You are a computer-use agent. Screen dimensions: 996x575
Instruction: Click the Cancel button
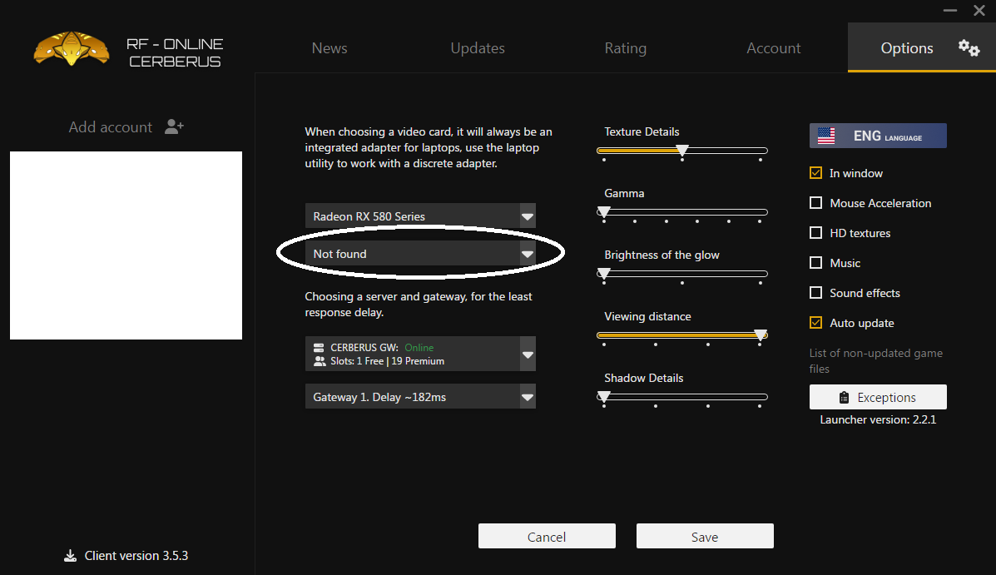tap(547, 536)
